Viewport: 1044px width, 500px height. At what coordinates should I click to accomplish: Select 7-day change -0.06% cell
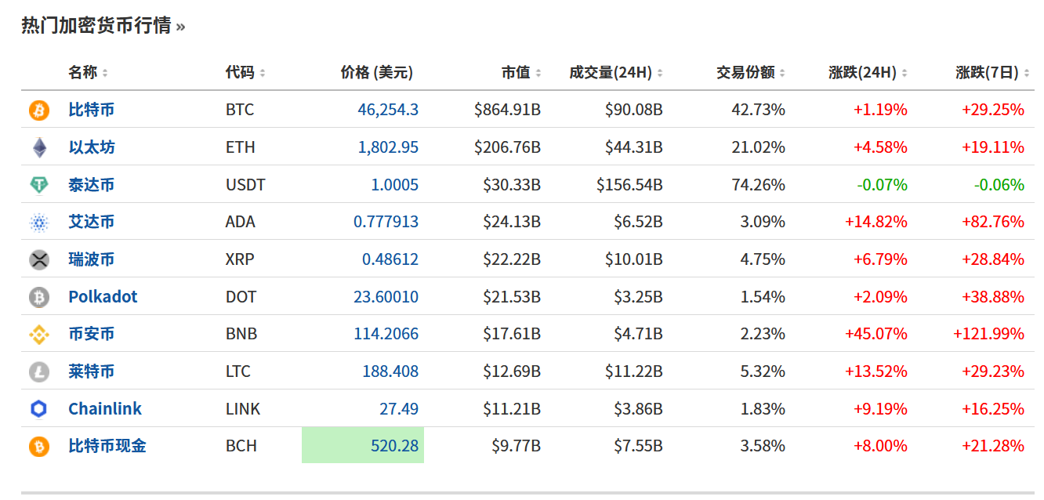[999, 185]
